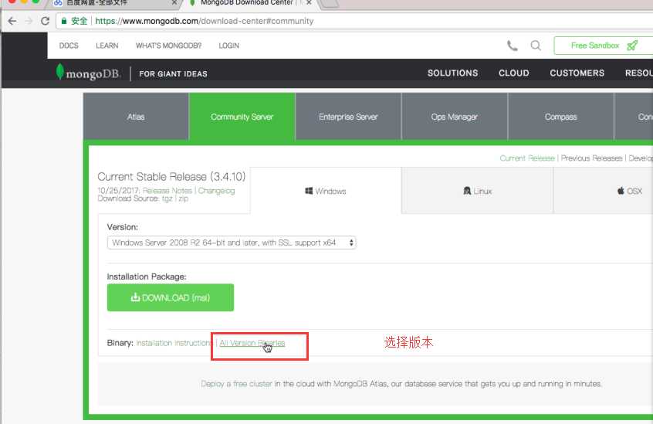653x424 pixels.
Task: Open All Version Binaries link
Action: [x=252, y=343]
